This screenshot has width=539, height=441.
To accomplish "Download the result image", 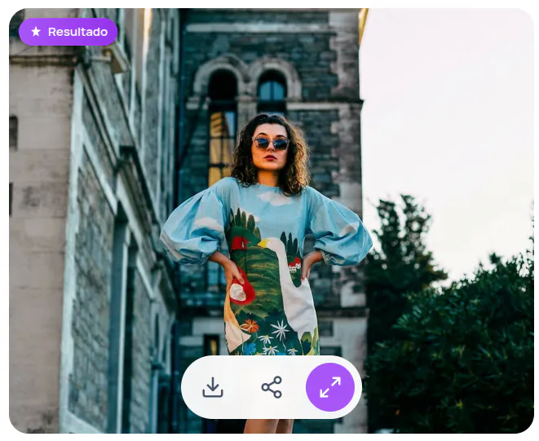I will pyautogui.click(x=213, y=387).
